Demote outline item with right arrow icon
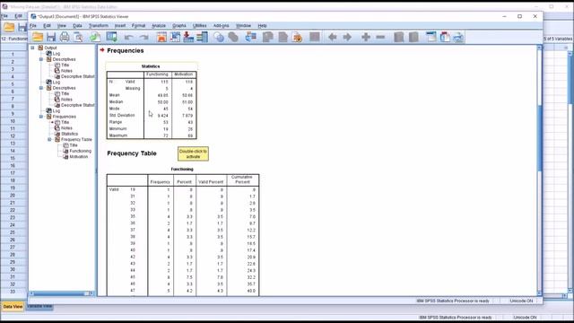This screenshot has height=323, width=574. [x=347, y=37]
